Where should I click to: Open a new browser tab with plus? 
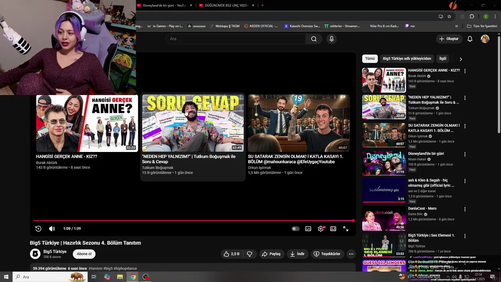coord(262,5)
